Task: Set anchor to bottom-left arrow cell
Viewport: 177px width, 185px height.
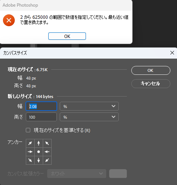Action: click(30, 160)
